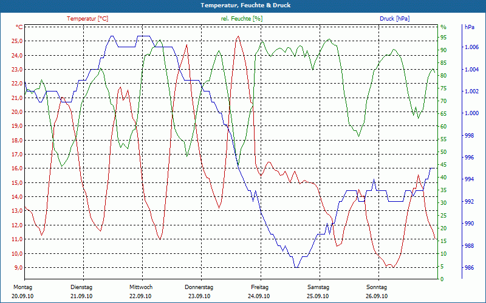Click the '70' humidity axis value

tap(443, 101)
